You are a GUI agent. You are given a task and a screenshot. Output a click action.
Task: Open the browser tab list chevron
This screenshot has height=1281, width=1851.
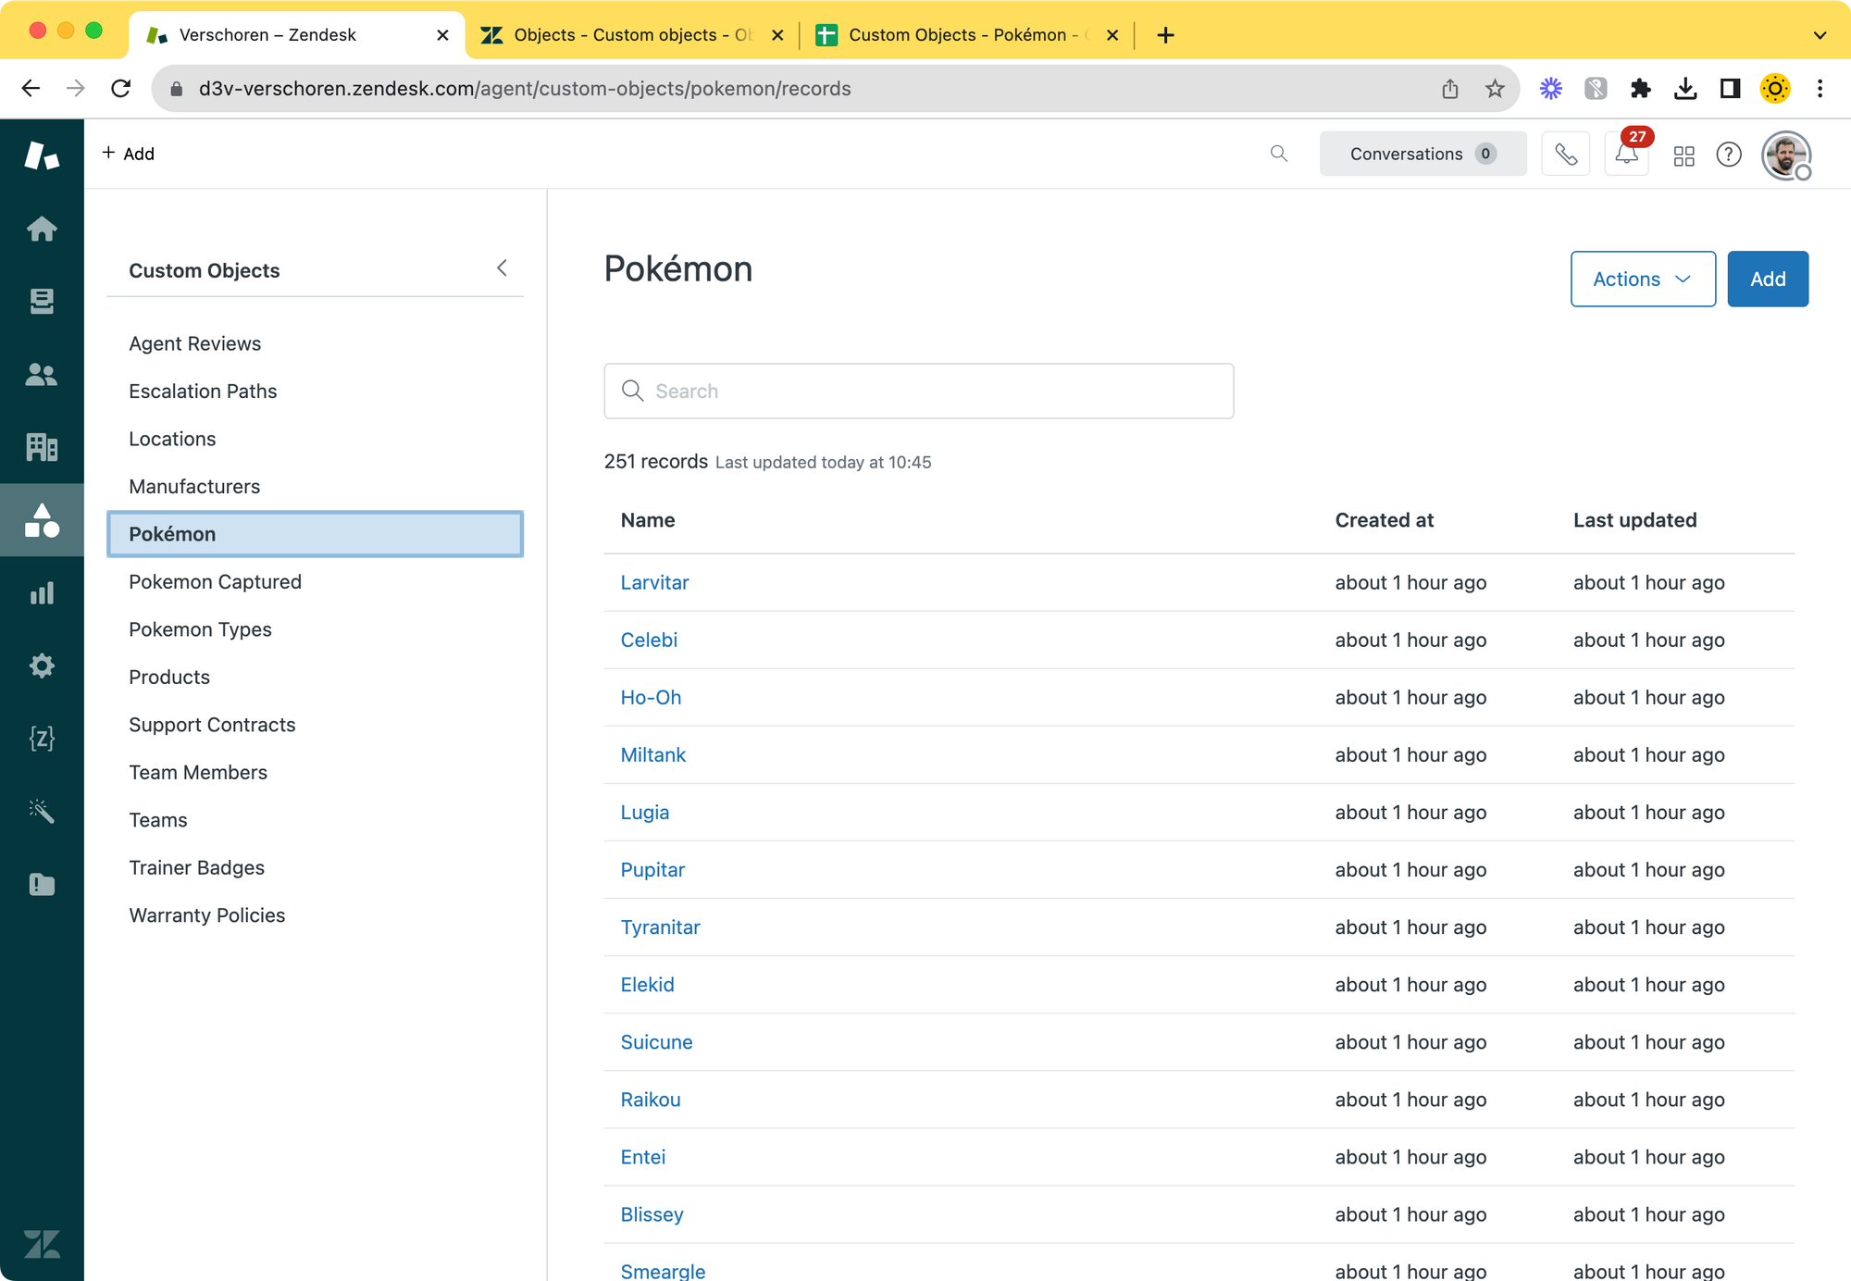(x=1820, y=35)
